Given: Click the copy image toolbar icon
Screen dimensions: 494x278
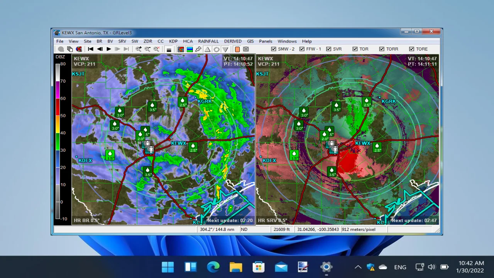Looking at the screenshot, I should [70, 49].
